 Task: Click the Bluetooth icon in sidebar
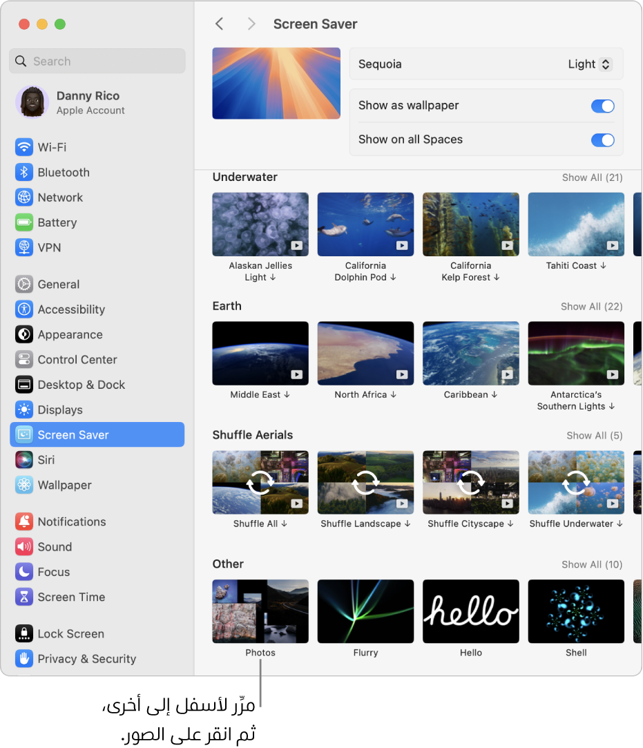(24, 172)
